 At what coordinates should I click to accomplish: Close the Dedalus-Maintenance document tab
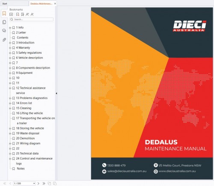[x=55, y=3]
